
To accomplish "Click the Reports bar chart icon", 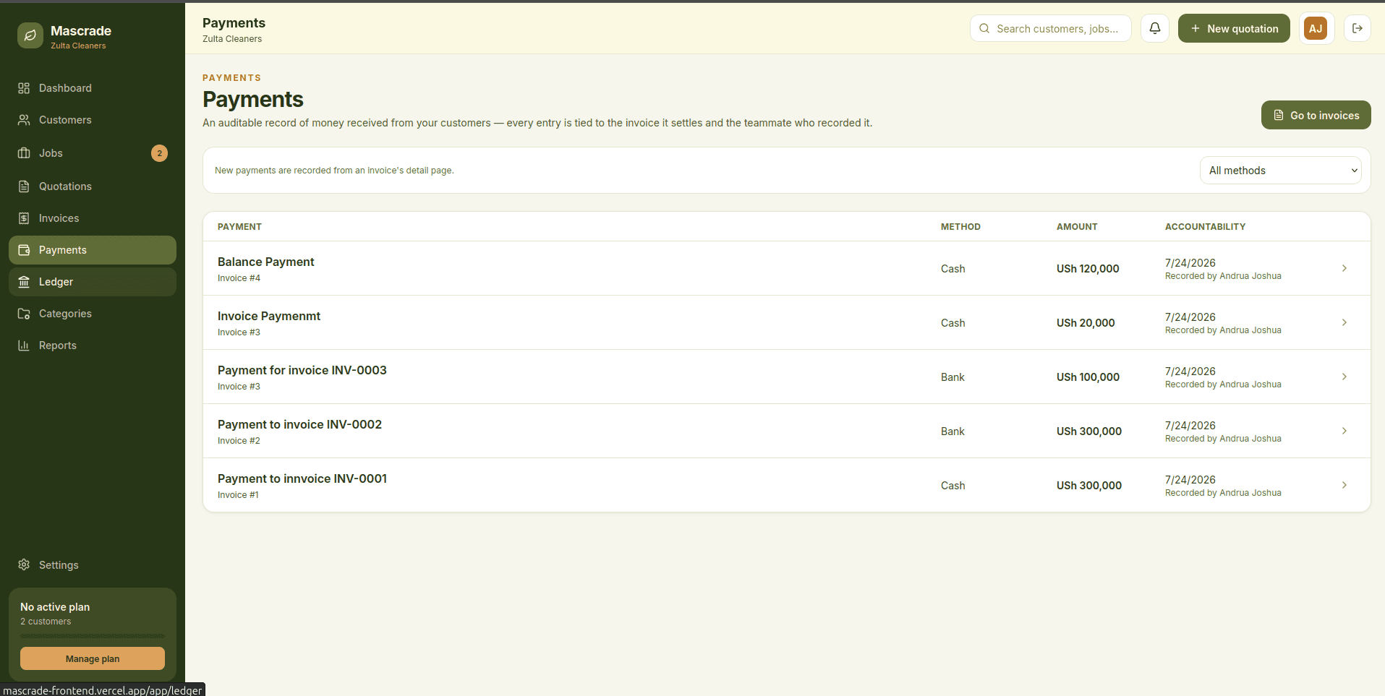I will pyautogui.click(x=24, y=345).
